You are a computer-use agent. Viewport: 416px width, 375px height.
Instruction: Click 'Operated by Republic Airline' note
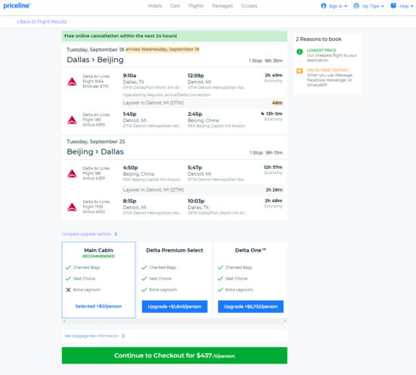(166, 95)
